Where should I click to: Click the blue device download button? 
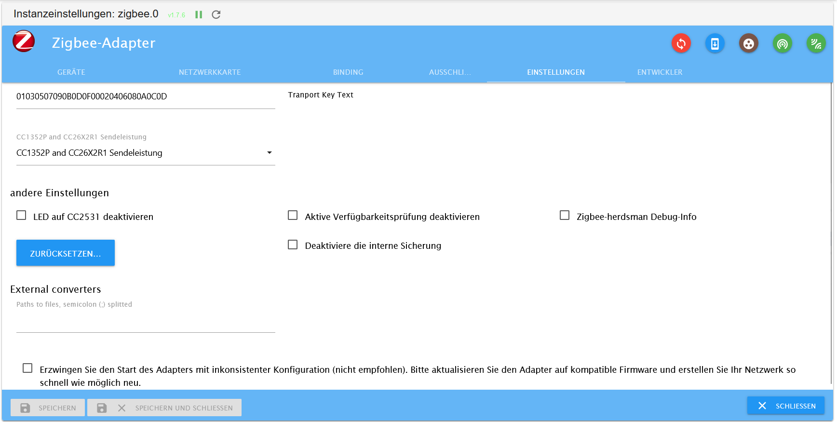click(x=715, y=44)
